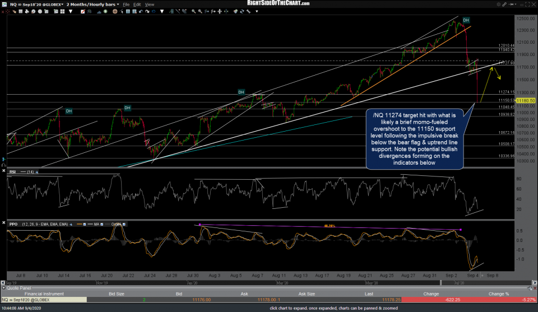Click the four-pane layout icon
The image size is (538, 312).
click(62, 11)
